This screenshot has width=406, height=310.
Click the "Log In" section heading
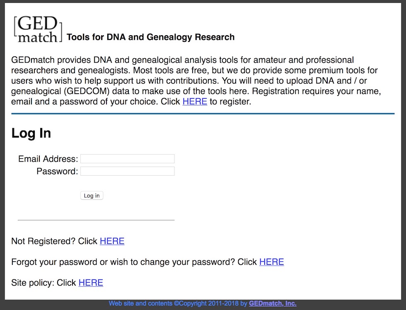point(31,133)
